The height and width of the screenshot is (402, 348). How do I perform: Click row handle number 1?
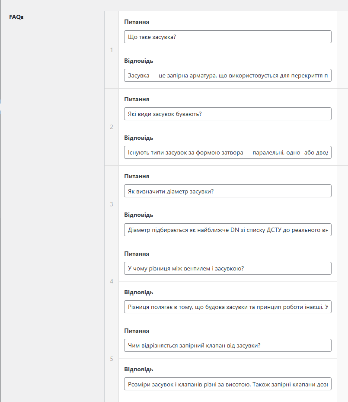112,50
